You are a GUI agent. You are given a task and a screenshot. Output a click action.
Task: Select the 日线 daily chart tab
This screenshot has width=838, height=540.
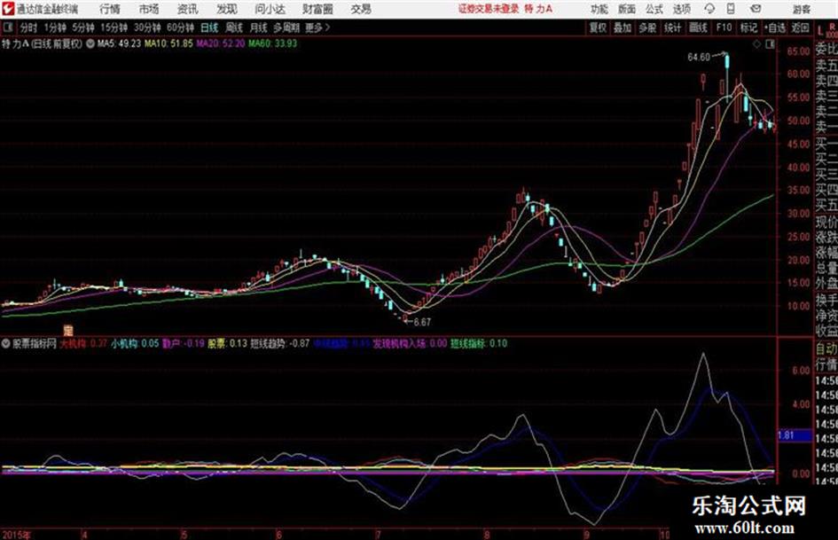tap(209, 27)
